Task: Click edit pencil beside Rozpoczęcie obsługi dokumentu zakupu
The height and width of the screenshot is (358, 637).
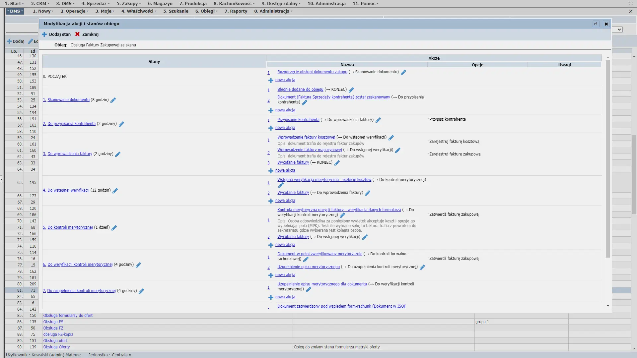Action: 403,72
